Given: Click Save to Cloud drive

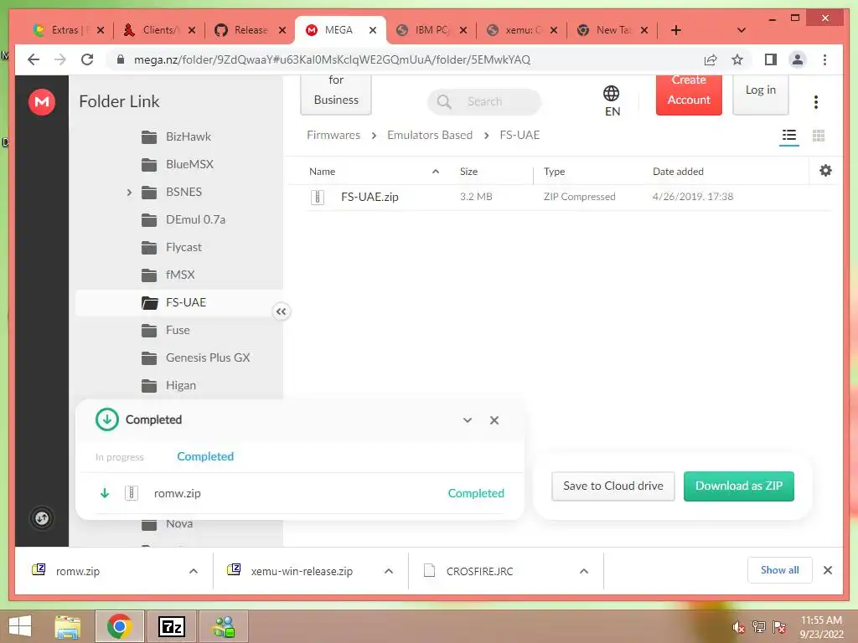Looking at the screenshot, I should coord(612,486).
